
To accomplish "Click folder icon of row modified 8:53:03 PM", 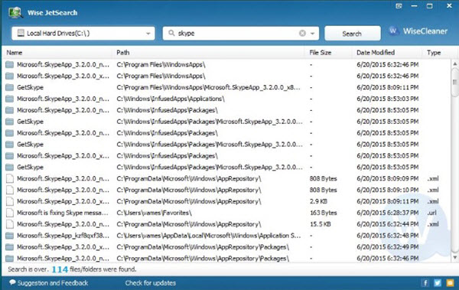I will tap(10, 99).
